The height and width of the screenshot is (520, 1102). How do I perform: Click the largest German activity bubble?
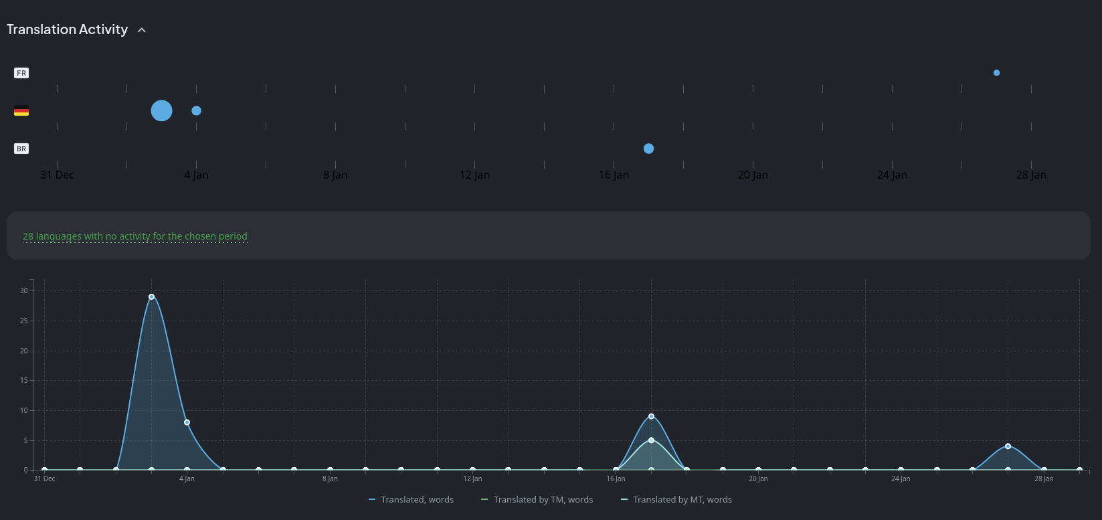[161, 110]
